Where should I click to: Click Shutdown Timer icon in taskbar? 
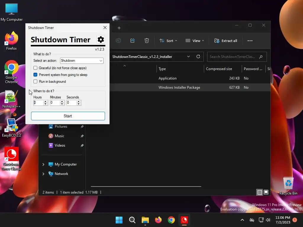click(184, 220)
